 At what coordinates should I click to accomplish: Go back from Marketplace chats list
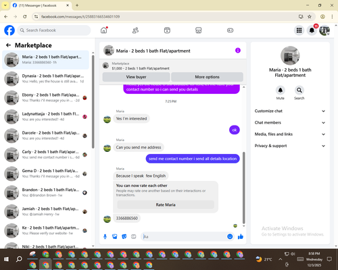8,45
